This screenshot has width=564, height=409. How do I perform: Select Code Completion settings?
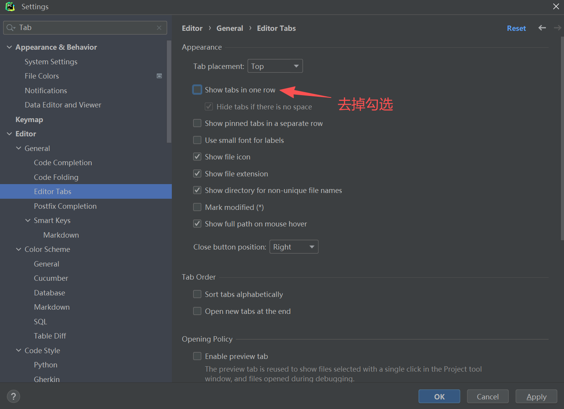pos(63,163)
